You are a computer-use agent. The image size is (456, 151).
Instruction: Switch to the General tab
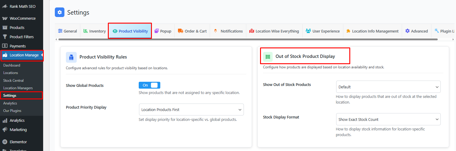pos(67,31)
